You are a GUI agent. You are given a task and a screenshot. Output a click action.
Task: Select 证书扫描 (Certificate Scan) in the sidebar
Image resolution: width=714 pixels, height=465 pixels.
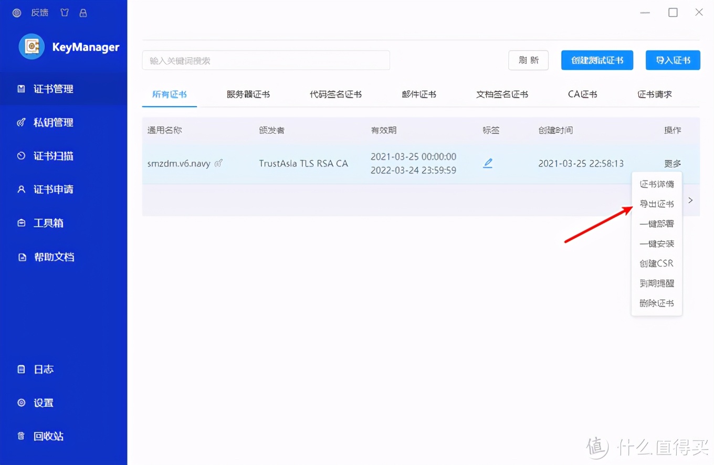point(53,156)
